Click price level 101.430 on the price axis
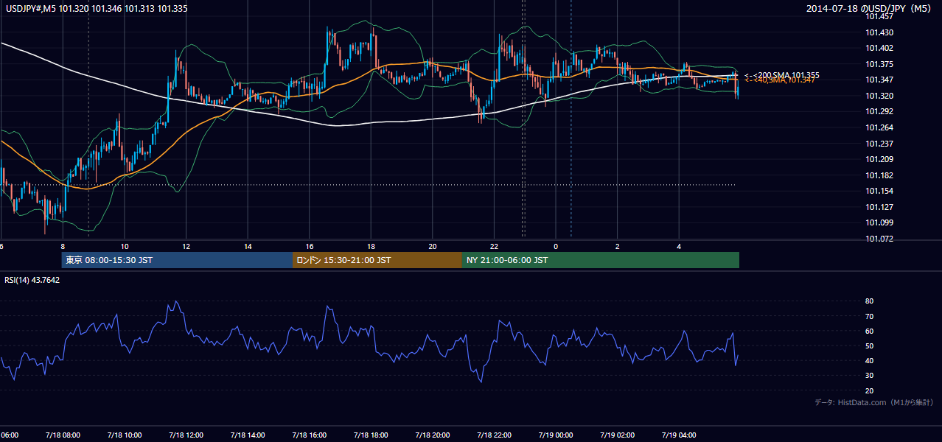 point(879,32)
